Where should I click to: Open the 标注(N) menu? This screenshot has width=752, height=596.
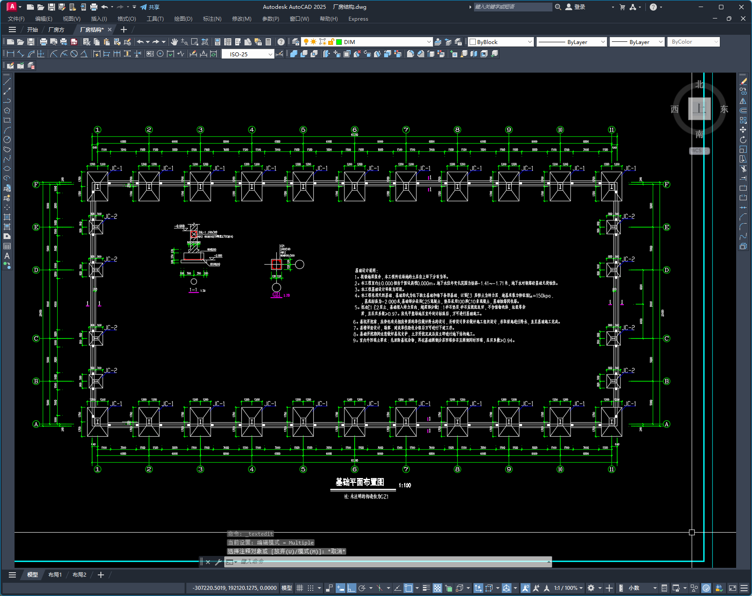click(x=212, y=19)
